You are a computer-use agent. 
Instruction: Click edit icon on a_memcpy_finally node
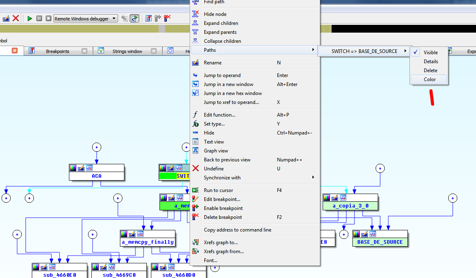click(x=132, y=234)
